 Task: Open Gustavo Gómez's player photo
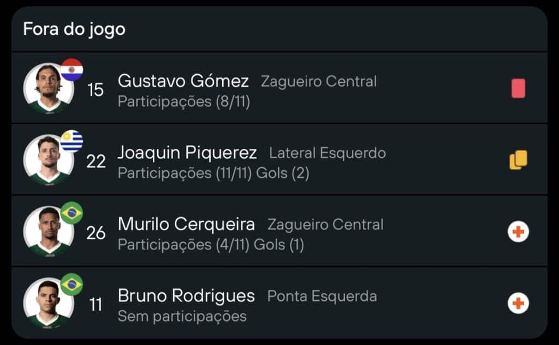(x=48, y=89)
